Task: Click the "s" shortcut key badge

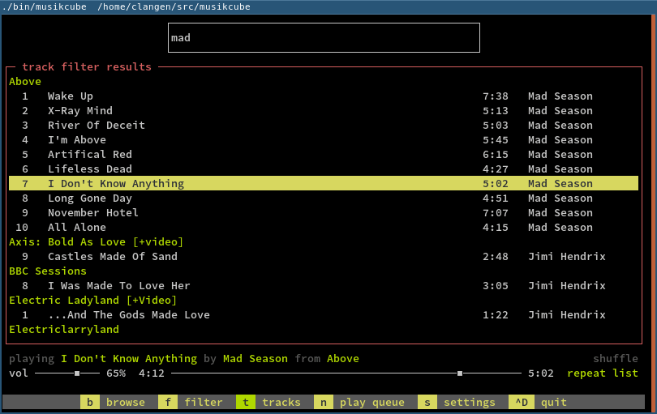Action: (x=427, y=403)
